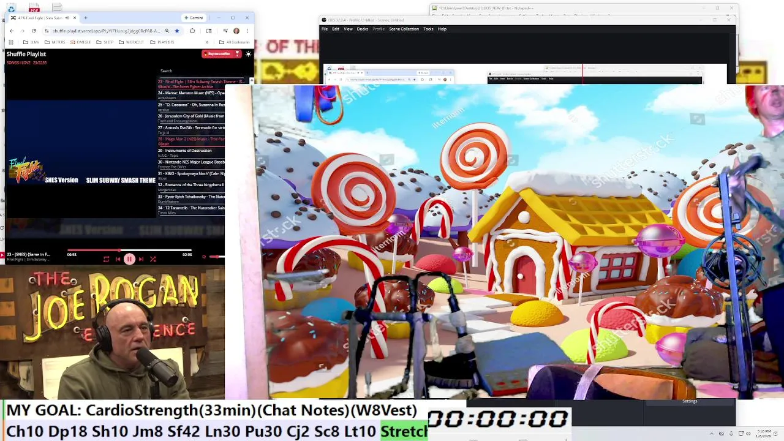
Task: Open the SLEEP bookmark folder
Action: (x=105, y=42)
